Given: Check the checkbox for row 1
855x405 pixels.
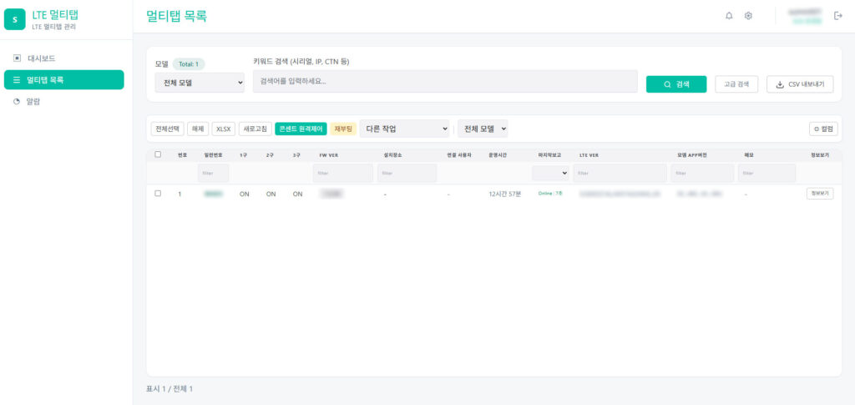Looking at the screenshot, I should click(x=158, y=193).
